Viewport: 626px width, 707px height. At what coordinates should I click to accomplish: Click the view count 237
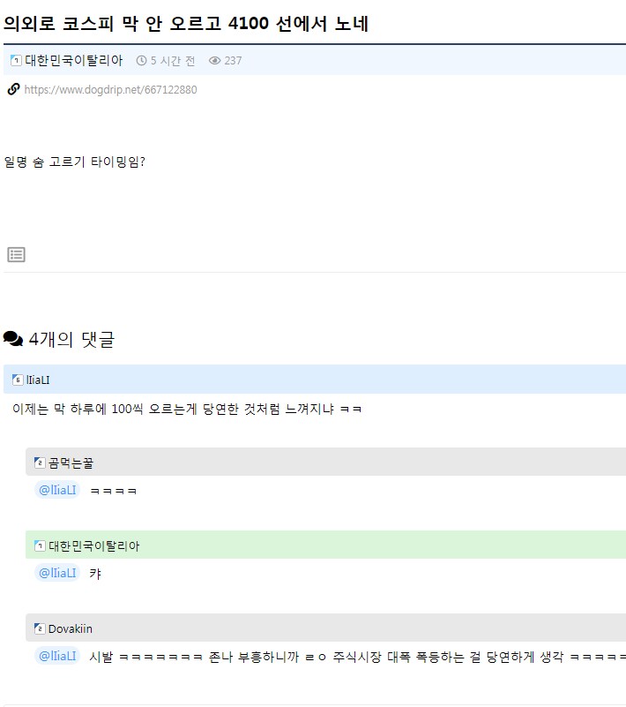pyautogui.click(x=233, y=60)
